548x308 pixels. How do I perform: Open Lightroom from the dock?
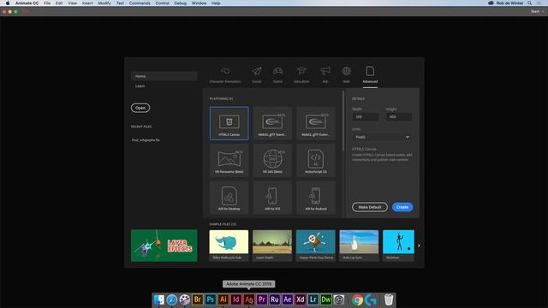pyautogui.click(x=313, y=299)
